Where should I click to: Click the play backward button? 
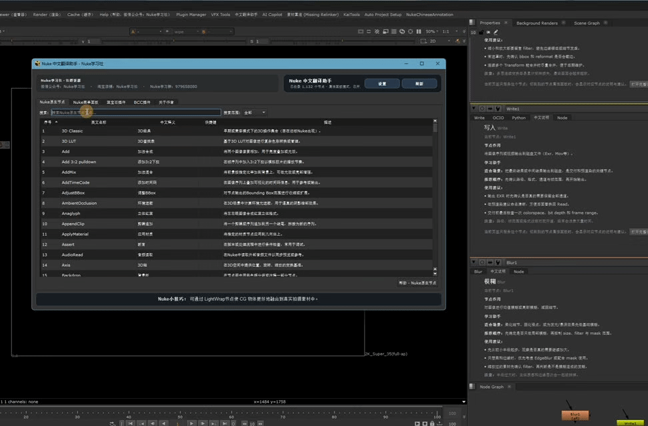[x=164, y=423]
